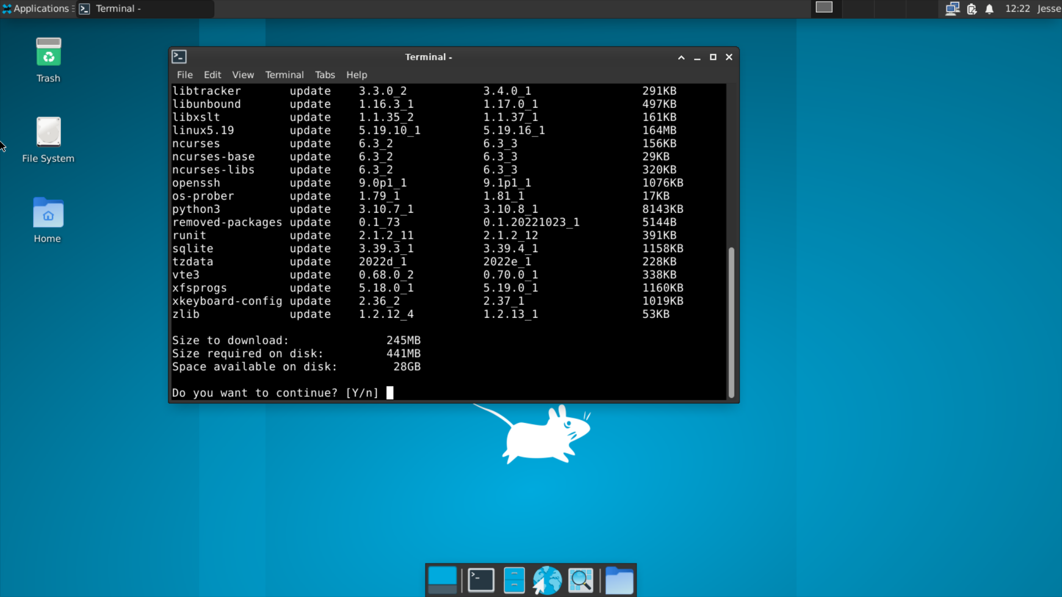Image resolution: width=1062 pixels, height=597 pixels.
Task: Launch Terminal Emulator from the dock
Action: pyautogui.click(x=481, y=580)
